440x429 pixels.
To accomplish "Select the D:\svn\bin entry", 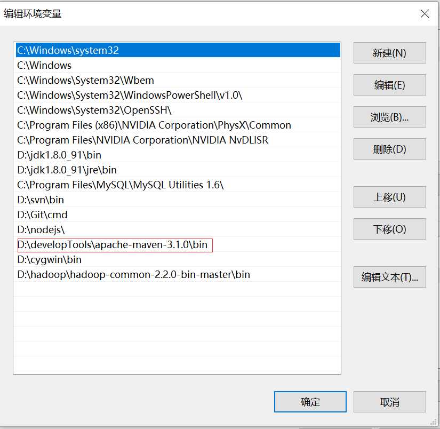I will pos(177,200).
